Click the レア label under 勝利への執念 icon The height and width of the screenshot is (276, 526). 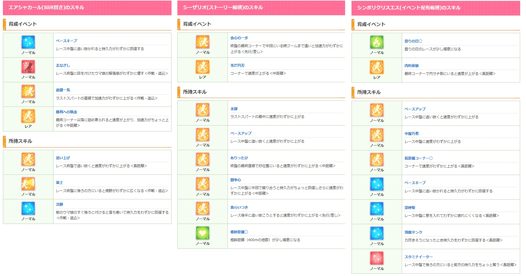(x=28, y=126)
